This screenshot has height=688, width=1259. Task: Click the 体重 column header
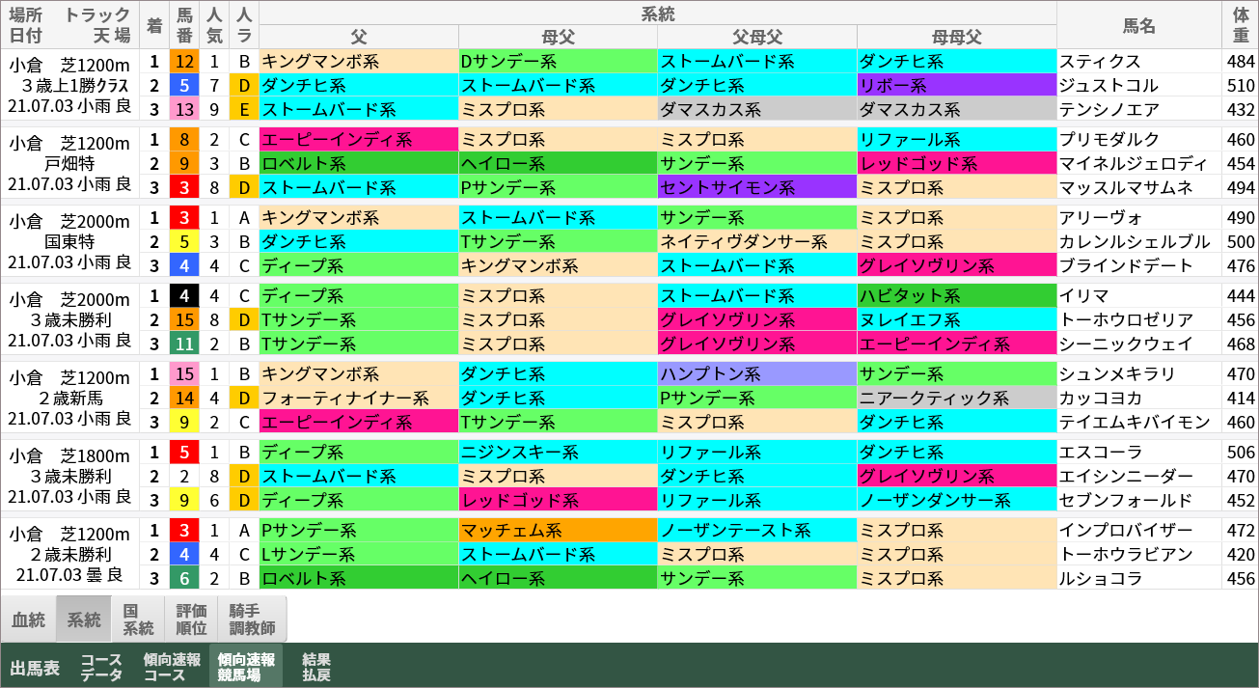(1241, 25)
